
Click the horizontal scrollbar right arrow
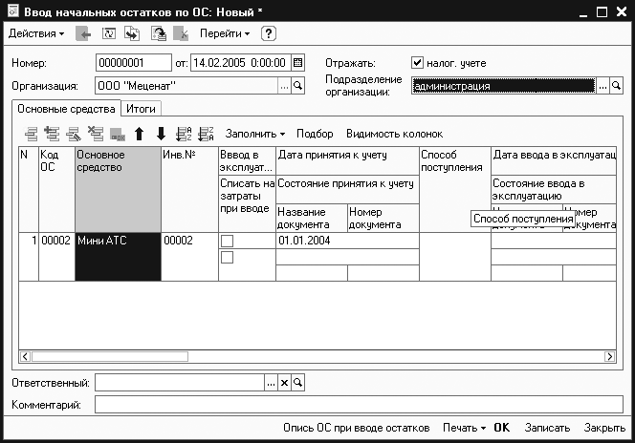[x=609, y=356]
